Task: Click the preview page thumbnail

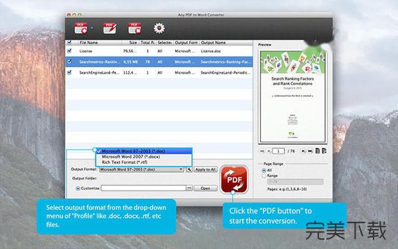Action: coord(293,96)
